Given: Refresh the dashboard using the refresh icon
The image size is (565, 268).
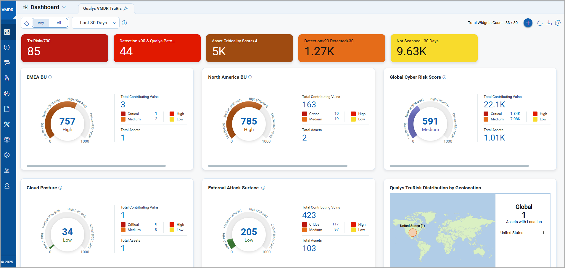Looking at the screenshot, I should (x=540, y=23).
